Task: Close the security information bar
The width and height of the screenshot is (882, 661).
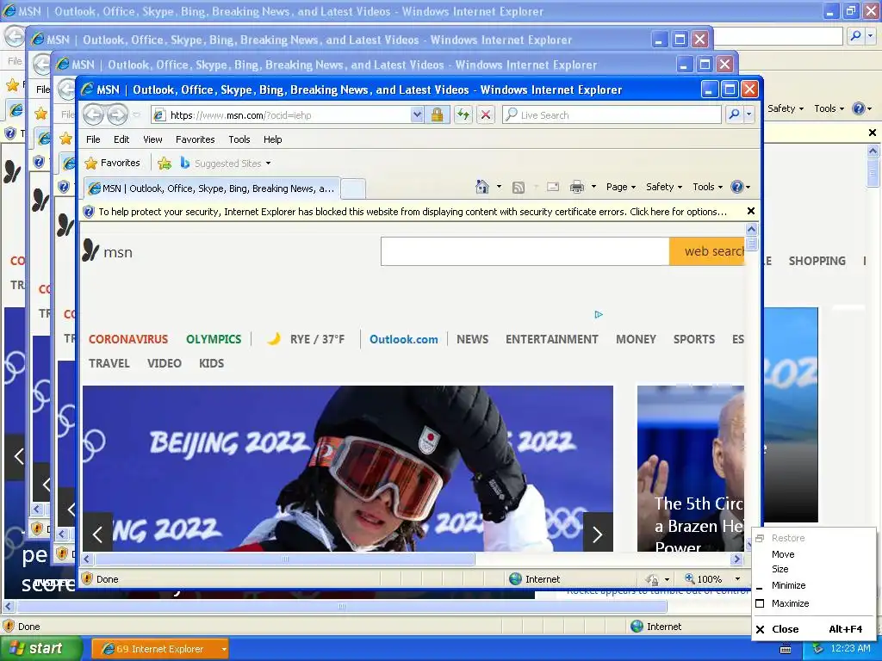Action: pyautogui.click(x=751, y=212)
